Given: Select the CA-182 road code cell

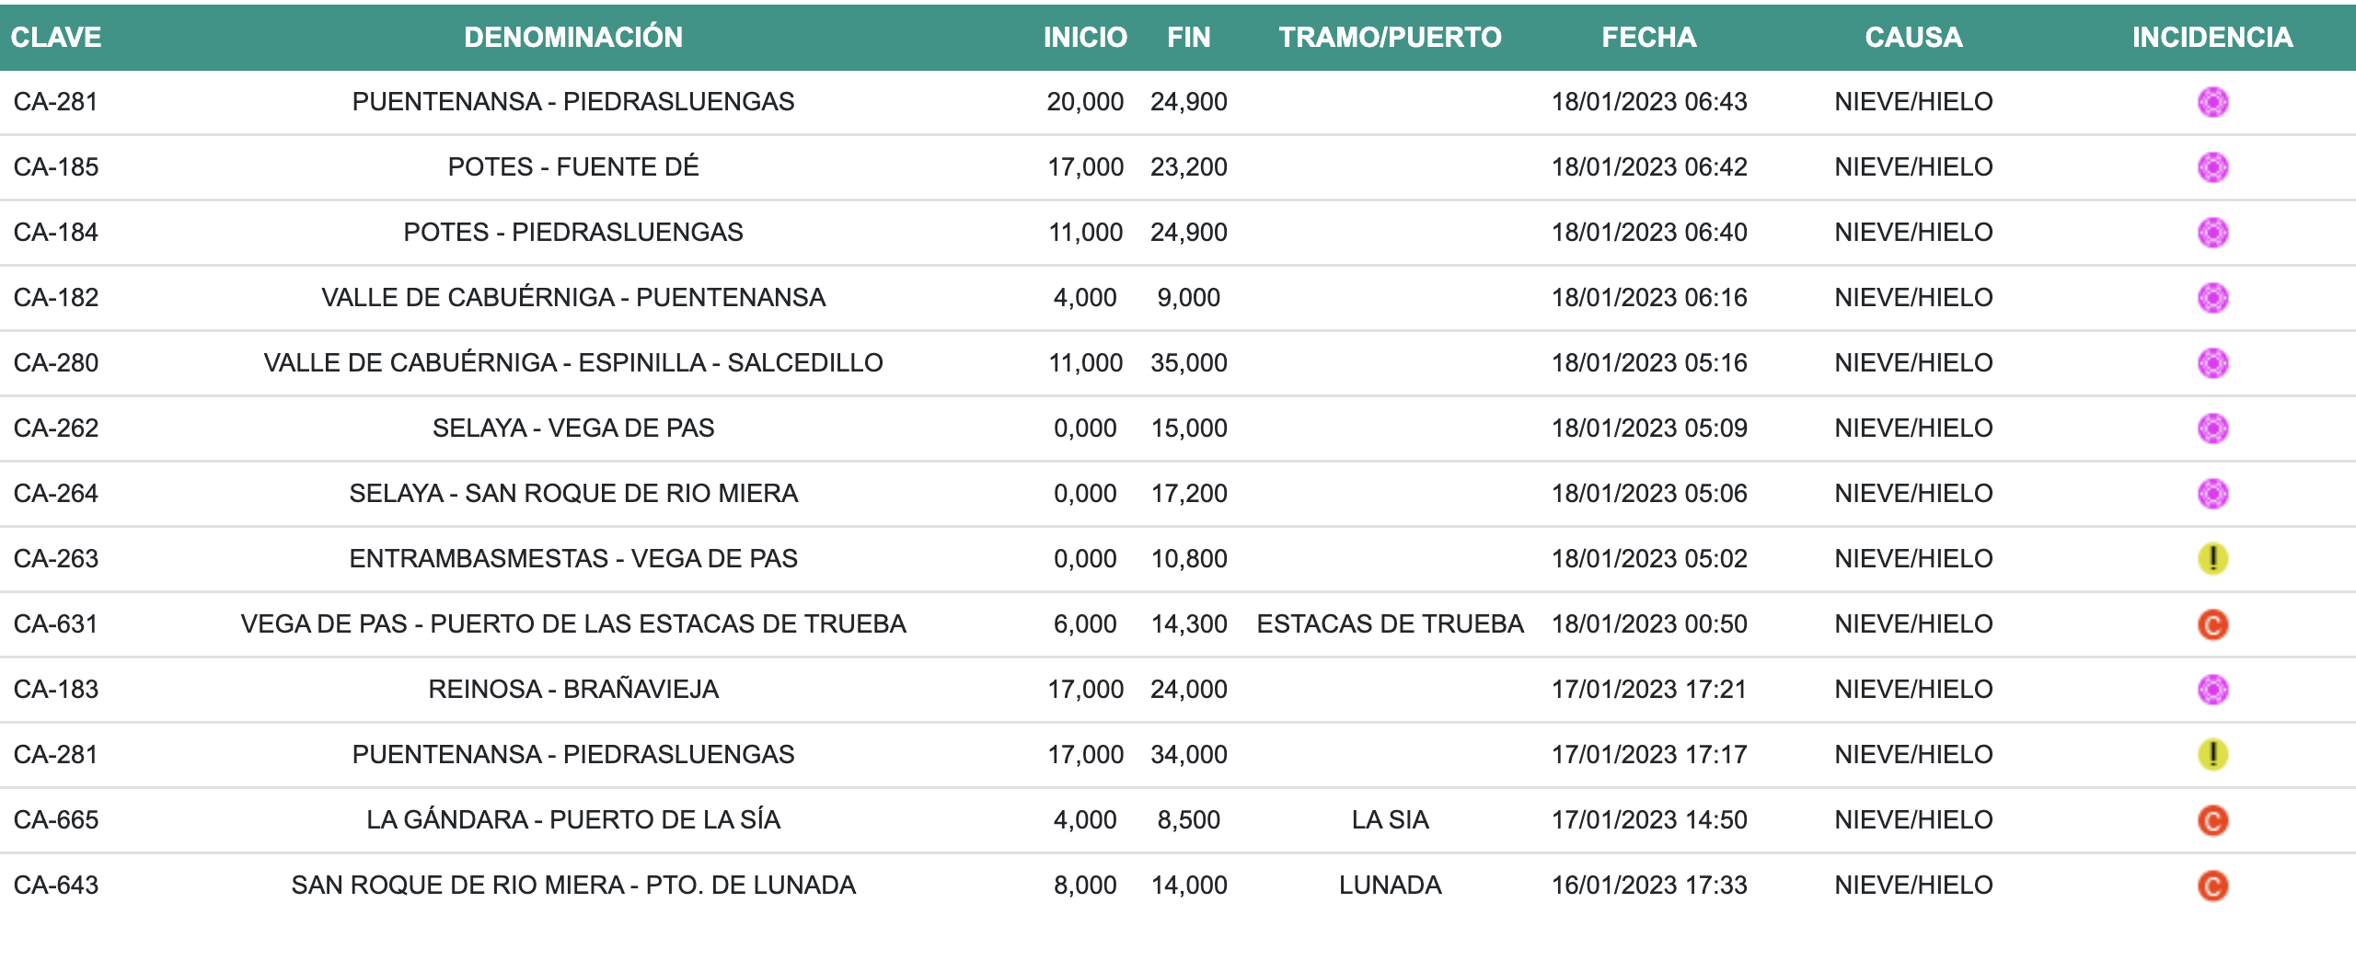Looking at the screenshot, I should click(x=56, y=298).
